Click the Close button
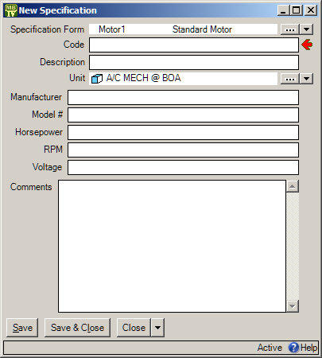Image resolution: width=322 pixels, height=358 pixels. point(134,328)
